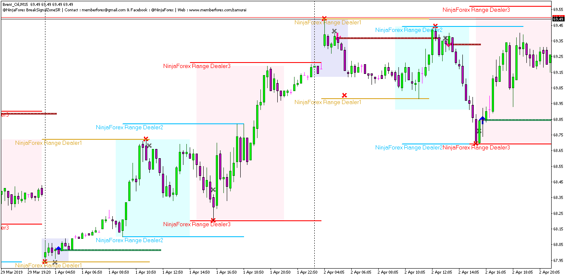Click the 1 Apr 08:50 time label

point(119,272)
